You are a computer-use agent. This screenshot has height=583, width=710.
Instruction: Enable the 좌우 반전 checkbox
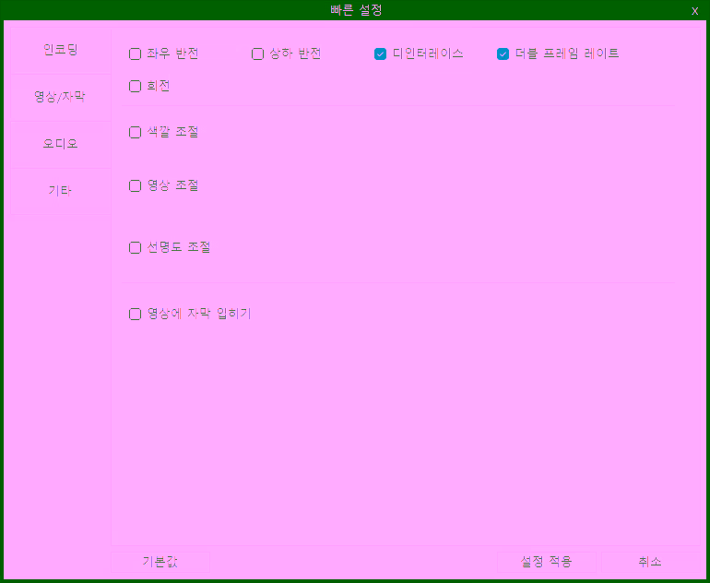[135, 54]
